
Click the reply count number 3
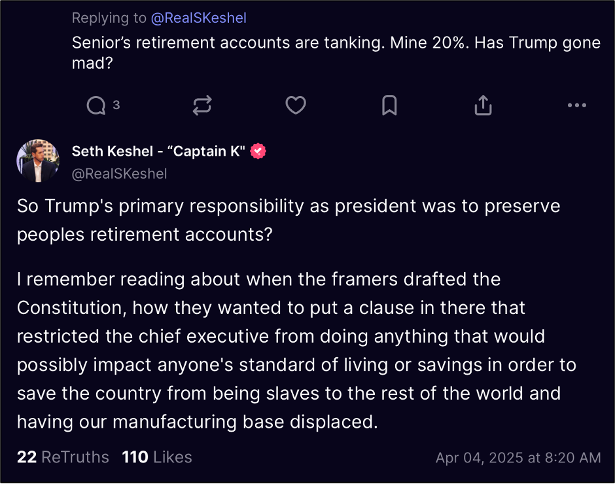click(x=116, y=104)
